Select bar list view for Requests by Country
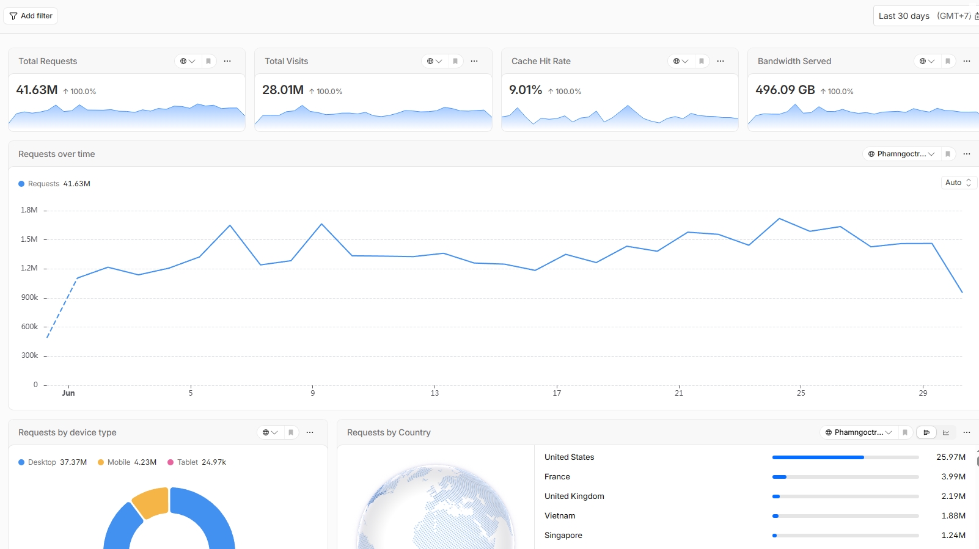The image size is (979, 549). [x=926, y=432]
